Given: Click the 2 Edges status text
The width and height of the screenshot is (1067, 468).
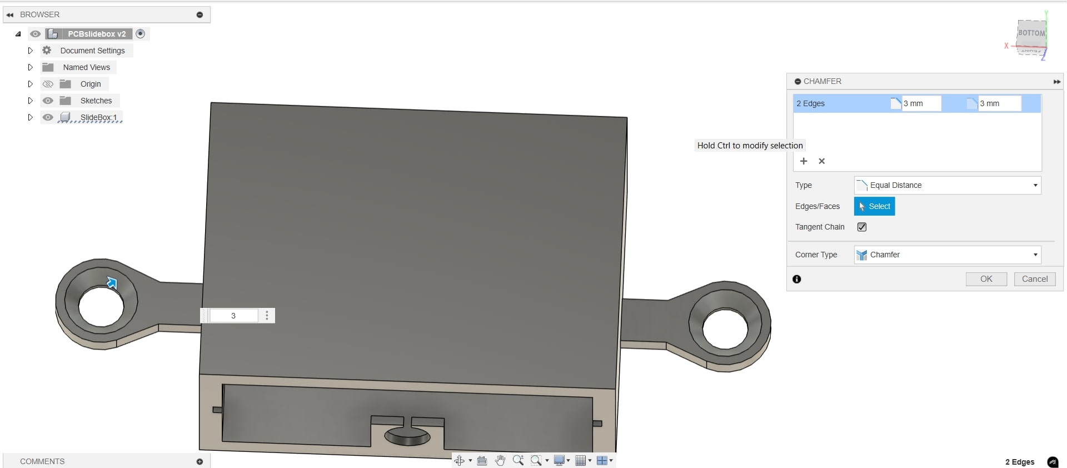Looking at the screenshot, I should coord(1020,462).
